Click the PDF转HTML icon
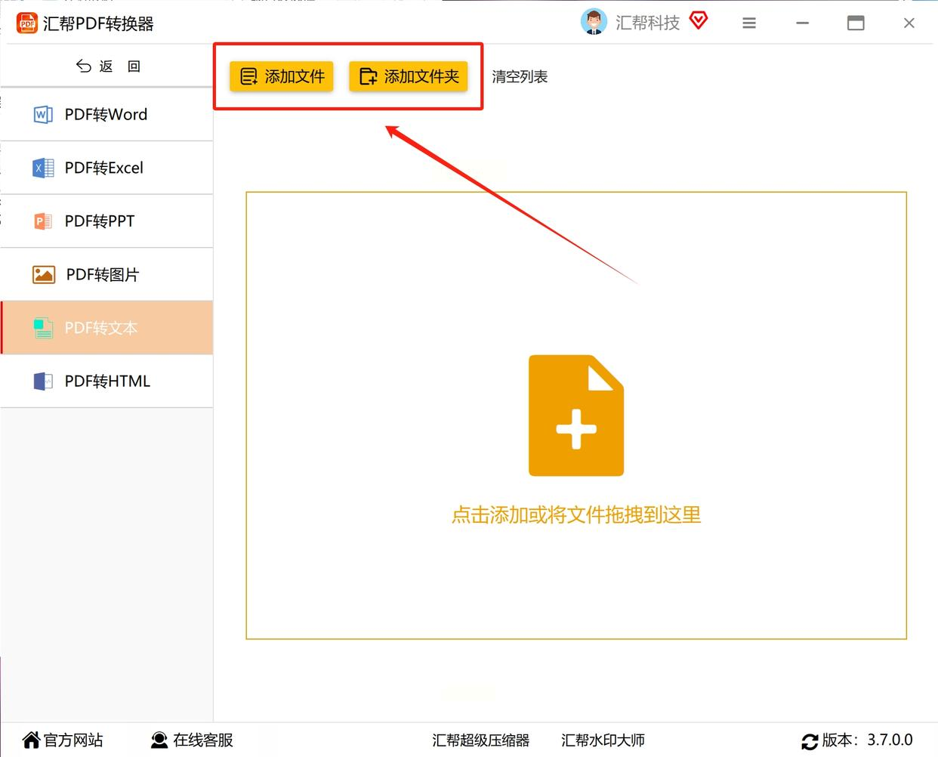The height and width of the screenshot is (757, 938). [x=43, y=382]
